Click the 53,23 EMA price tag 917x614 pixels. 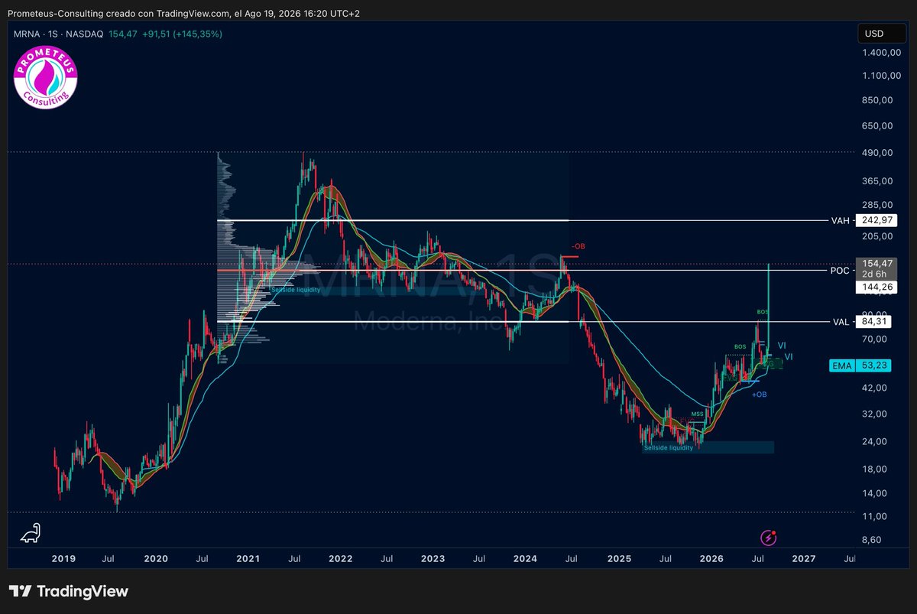coord(875,365)
